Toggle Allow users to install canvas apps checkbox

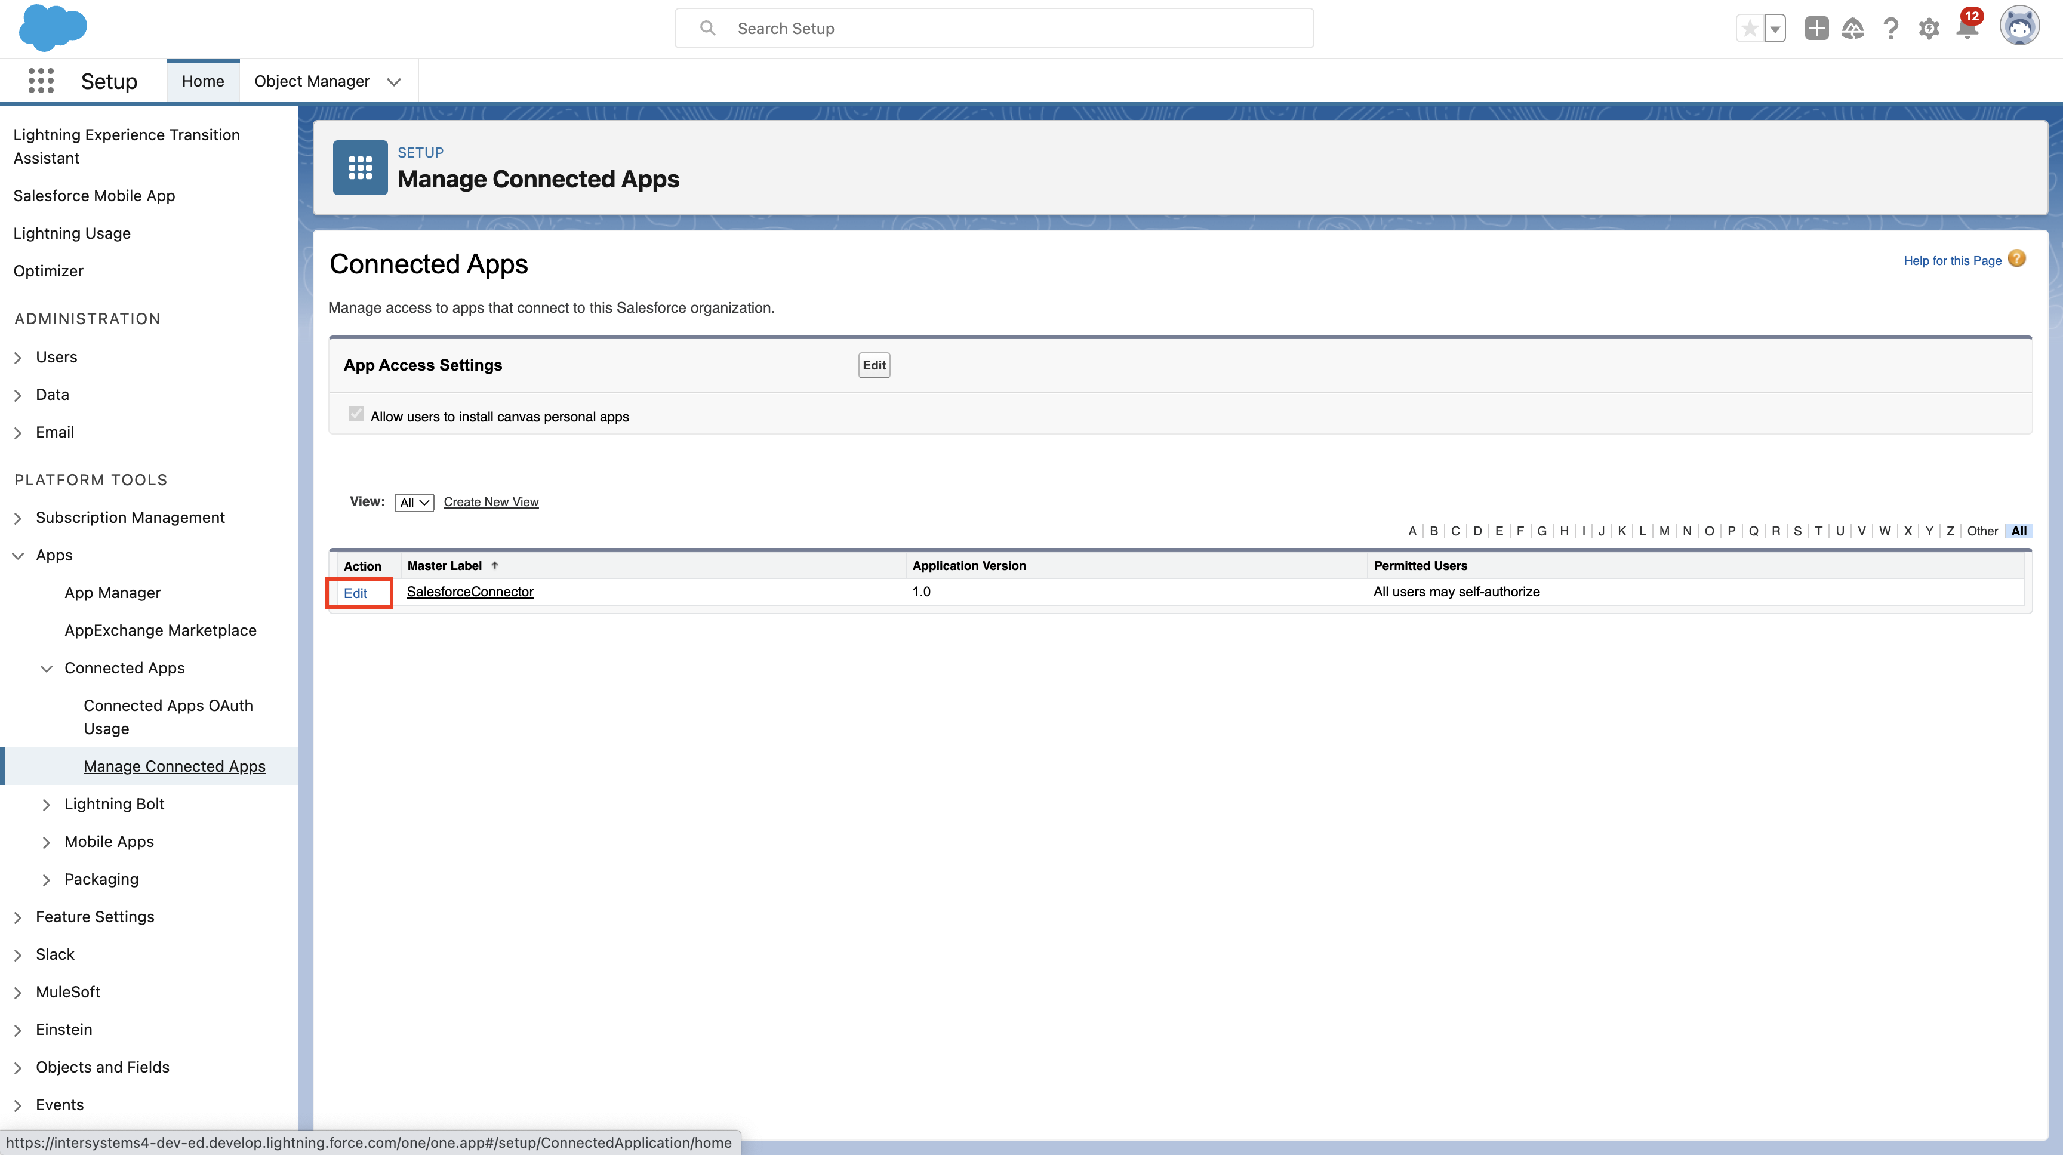[356, 414]
